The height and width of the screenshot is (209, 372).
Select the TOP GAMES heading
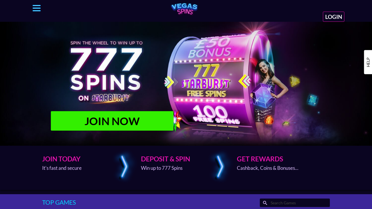pyautogui.click(x=59, y=202)
